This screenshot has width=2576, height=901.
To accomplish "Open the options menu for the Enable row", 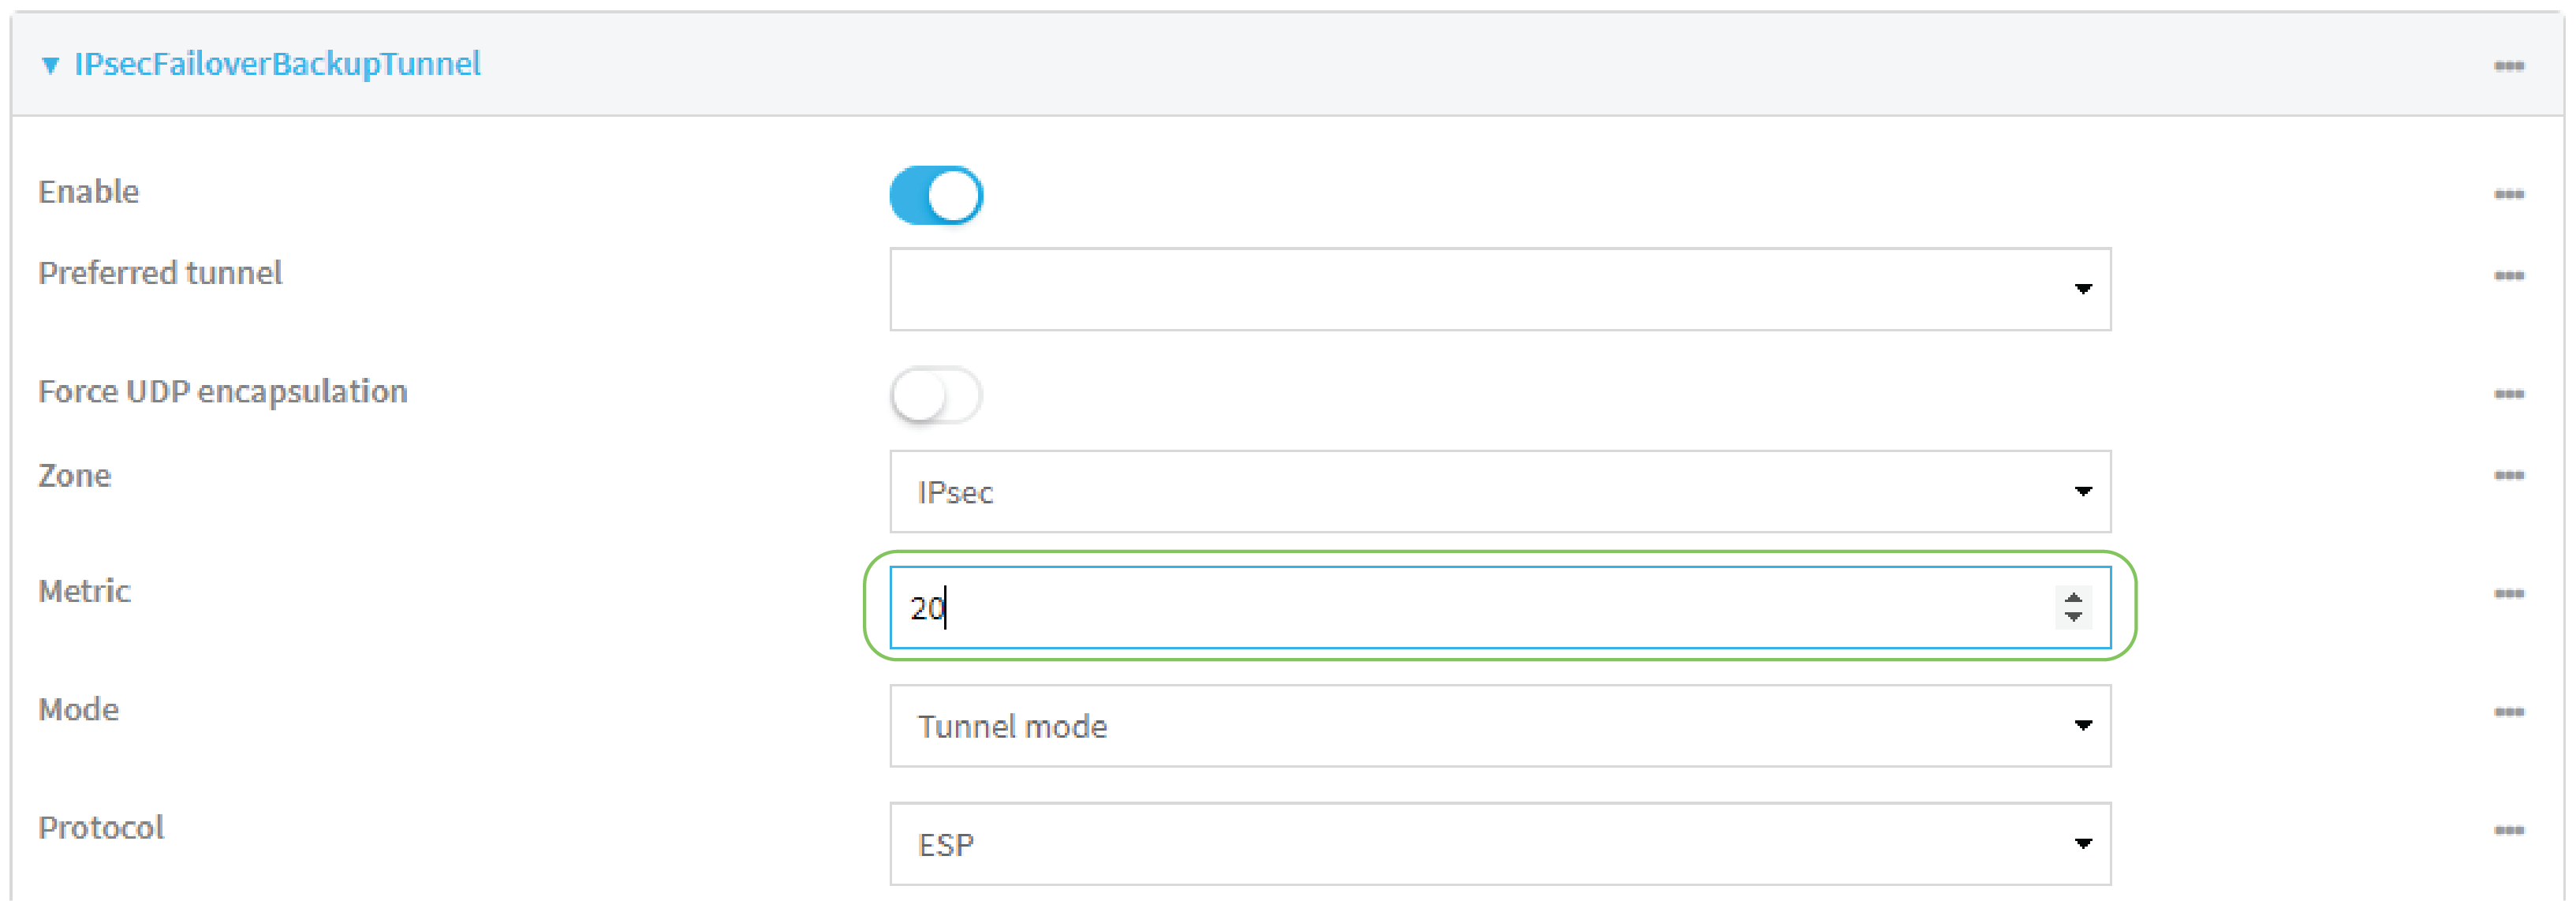I will pos(2510,192).
